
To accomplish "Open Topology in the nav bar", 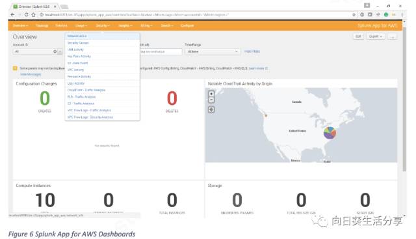I will 42,25.
